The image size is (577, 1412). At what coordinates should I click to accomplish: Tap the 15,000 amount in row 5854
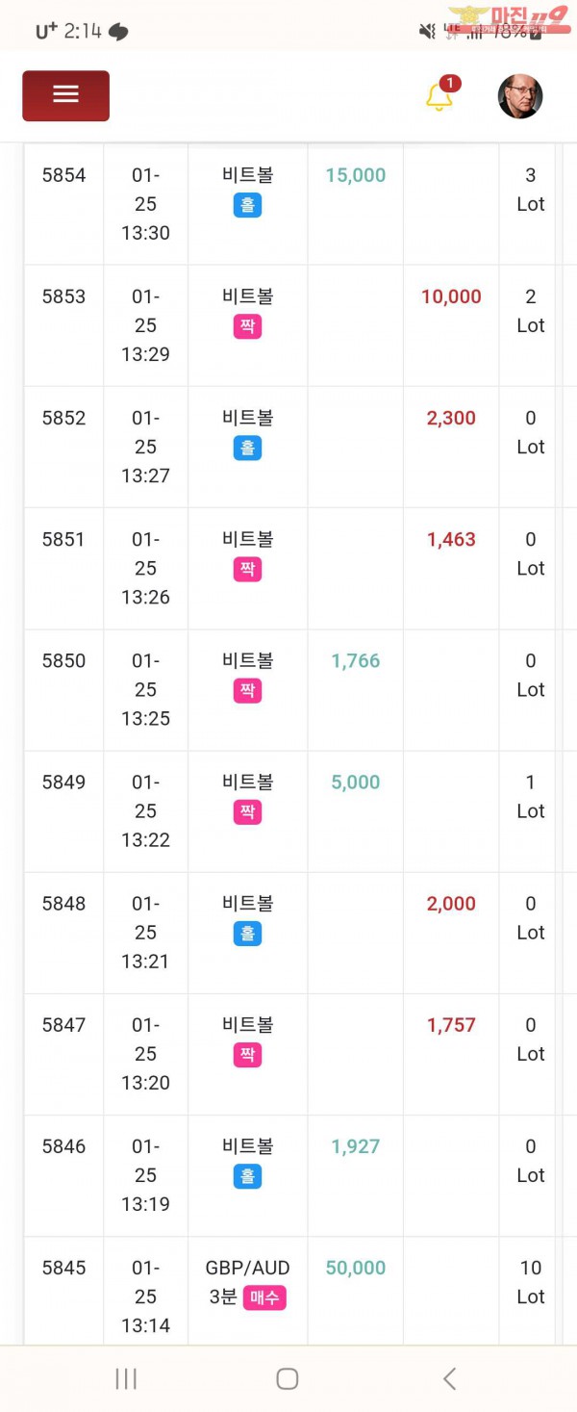[355, 175]
